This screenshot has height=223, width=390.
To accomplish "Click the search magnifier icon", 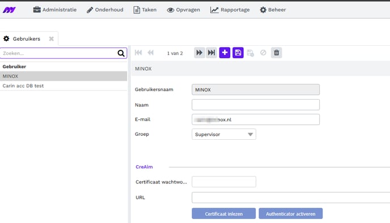I will [x=121, y=53].
